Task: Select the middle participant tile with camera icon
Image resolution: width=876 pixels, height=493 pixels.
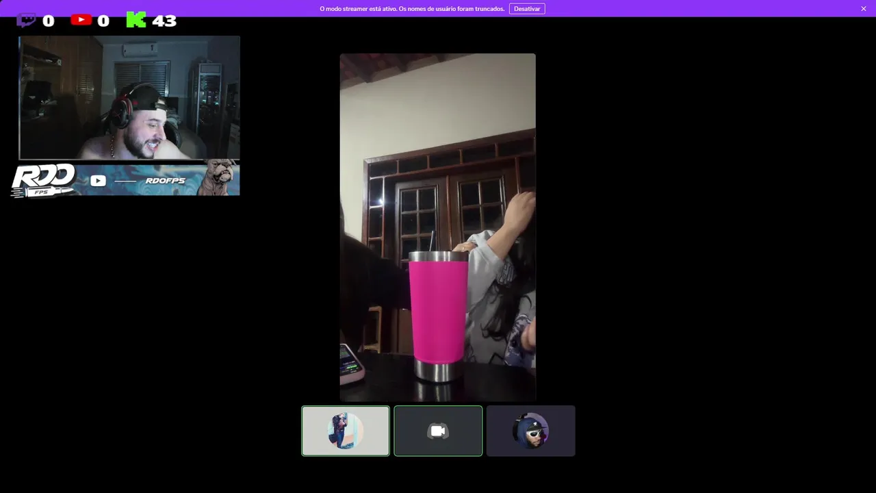Action: tap(438, 431)
